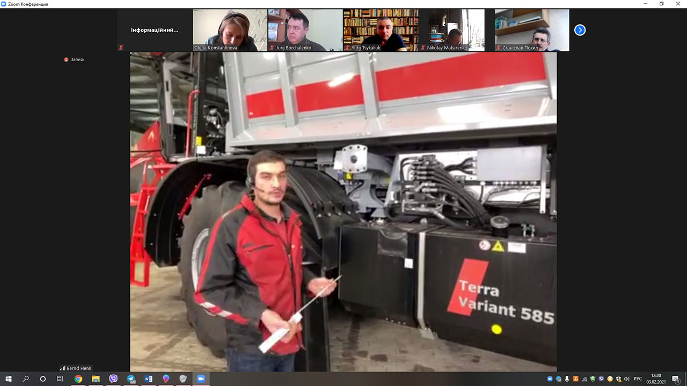Open the notification center icon
The height and width of the screenshot is (386, 687).
[675, 379]
